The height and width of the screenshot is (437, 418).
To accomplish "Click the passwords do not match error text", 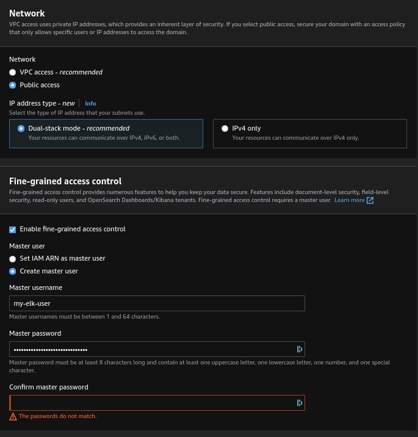I will click(x=58, y=416).
